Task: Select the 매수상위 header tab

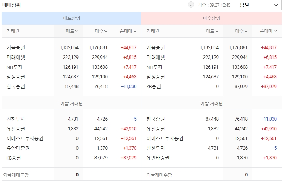Action: click(x=211, y=18)
